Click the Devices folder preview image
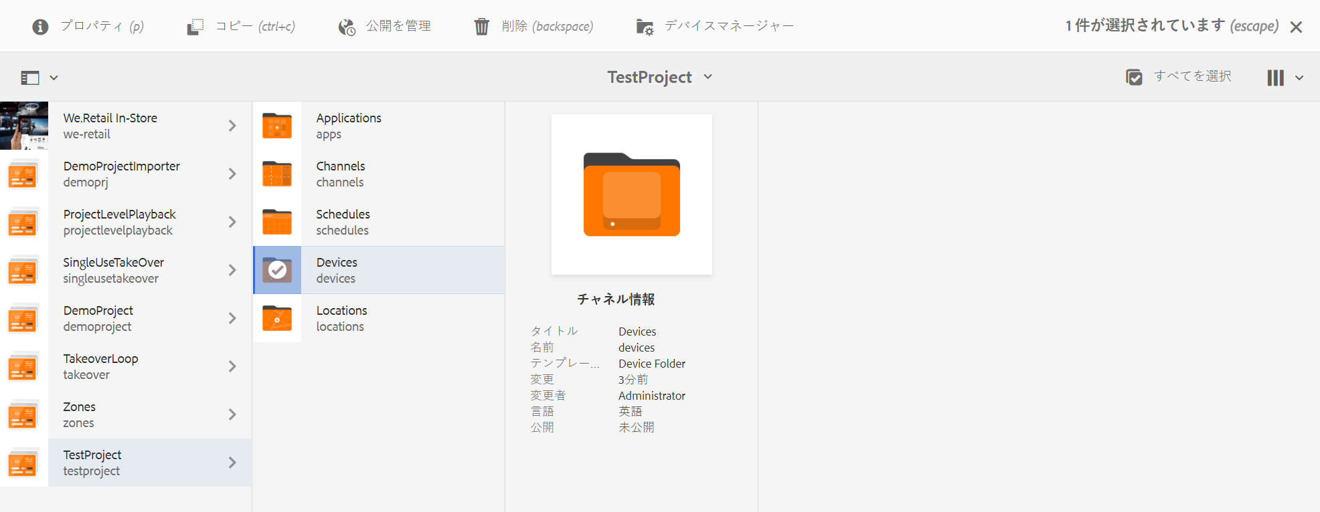 click(x=632, y=195)
